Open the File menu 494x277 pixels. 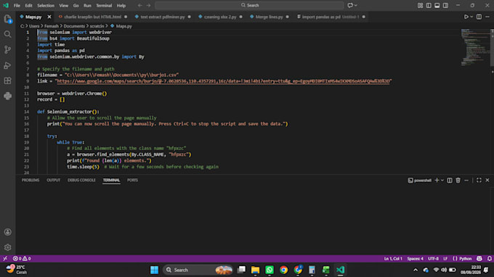[x=17, y=5]
